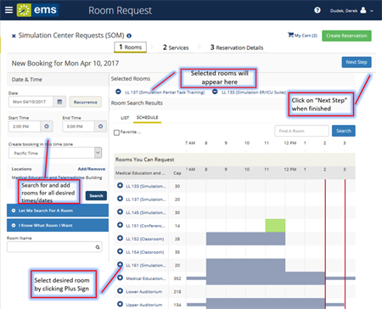This screenshot has width=382, height=309.
Task: Open the hamburger navigation menu
Action: 9,10
